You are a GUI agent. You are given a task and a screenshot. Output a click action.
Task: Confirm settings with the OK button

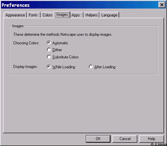coord(98,139)
